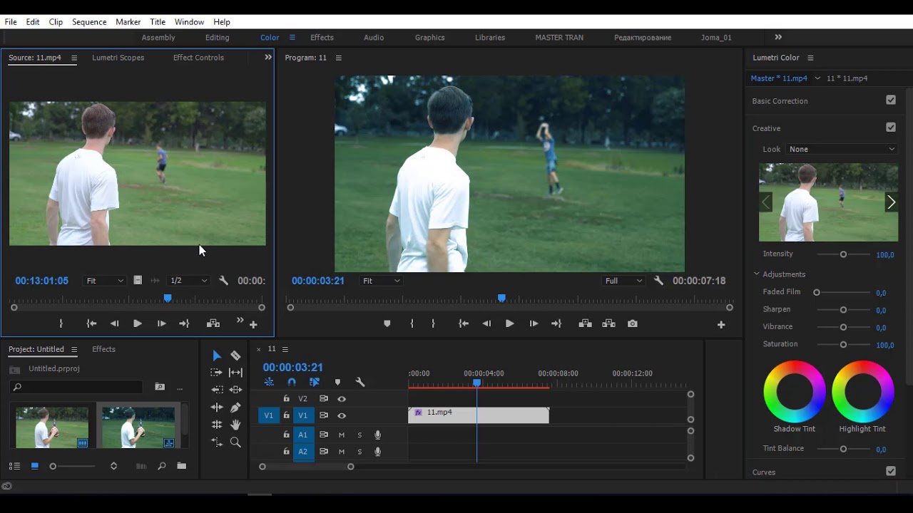Open the Lumetri Scopes tab
This screenshot has width=913, height=513.
[118, 58]
